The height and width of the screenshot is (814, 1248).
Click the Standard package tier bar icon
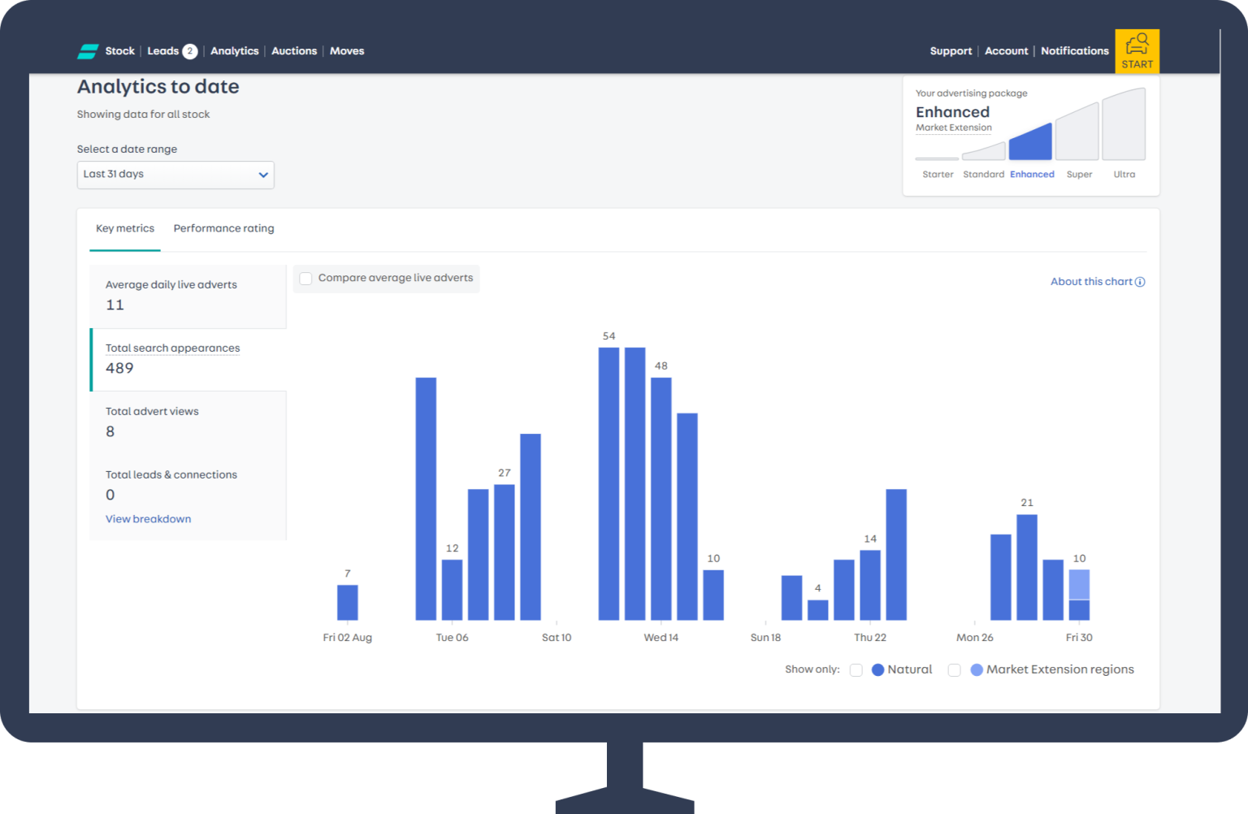click(x=984, y=151)
